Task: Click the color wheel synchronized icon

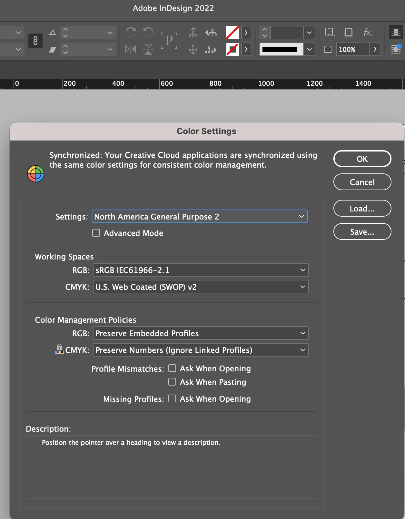Action: [x=36, y=174]
